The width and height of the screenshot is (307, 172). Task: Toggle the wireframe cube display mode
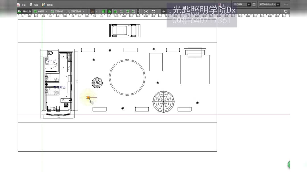121,11
